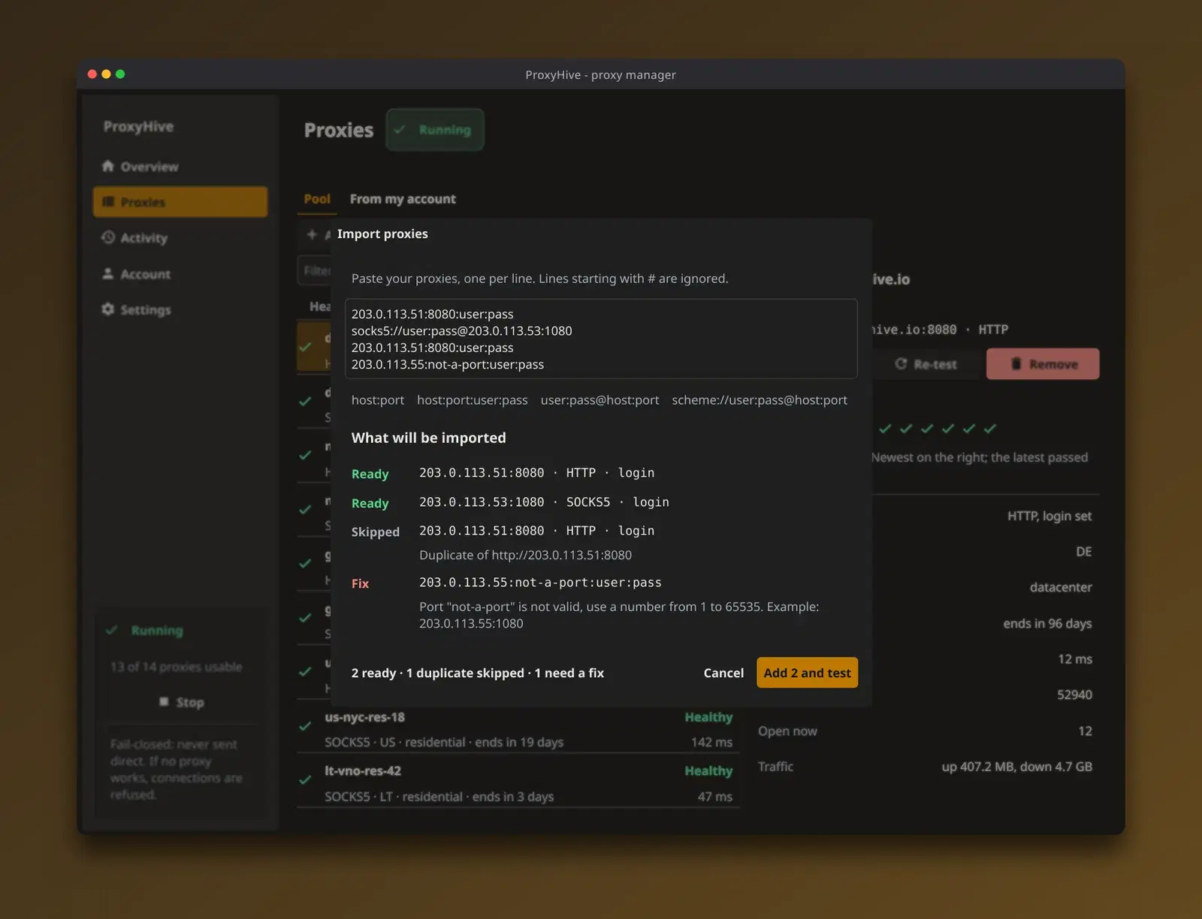Click the 'ends in 96 days' value
This screenshot has width=1202, height=919.
tap(1047, 623)
